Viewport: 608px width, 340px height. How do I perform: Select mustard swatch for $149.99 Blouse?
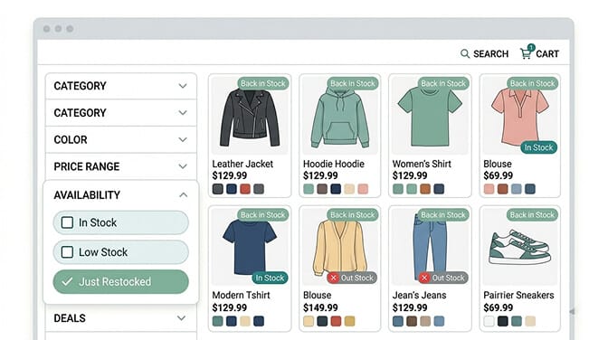coord(350,321)
